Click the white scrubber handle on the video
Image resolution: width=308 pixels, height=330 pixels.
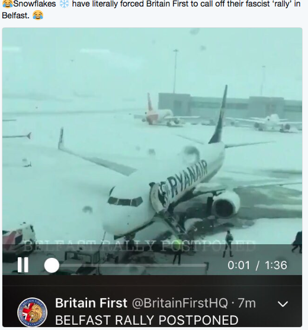point(52,265)
